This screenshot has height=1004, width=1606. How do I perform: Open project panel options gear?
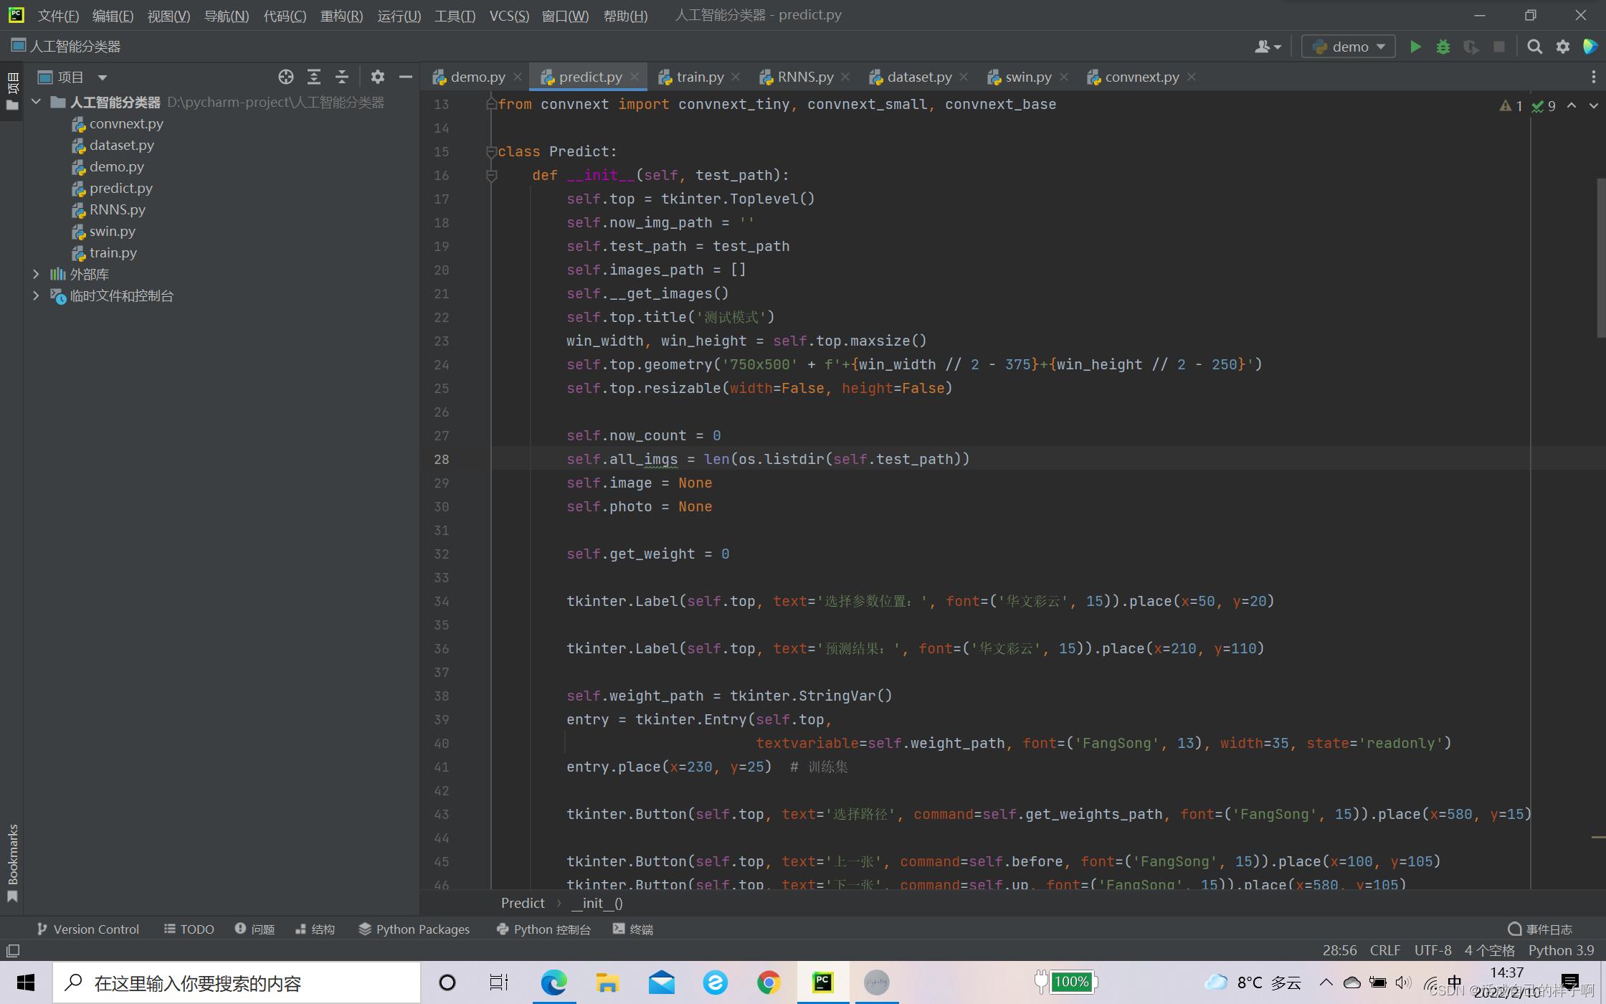click(x=378, y=77)
